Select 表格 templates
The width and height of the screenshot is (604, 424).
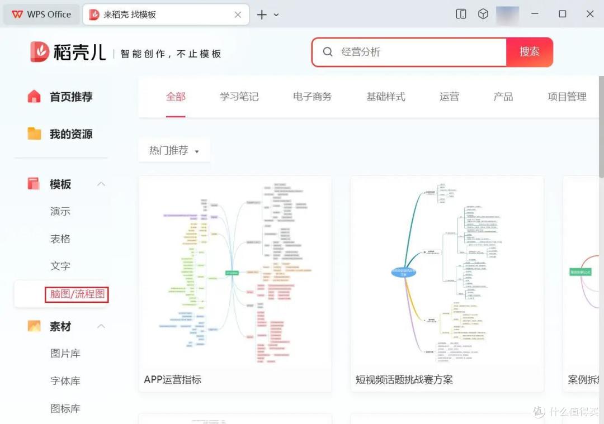[x=60, y=239]
